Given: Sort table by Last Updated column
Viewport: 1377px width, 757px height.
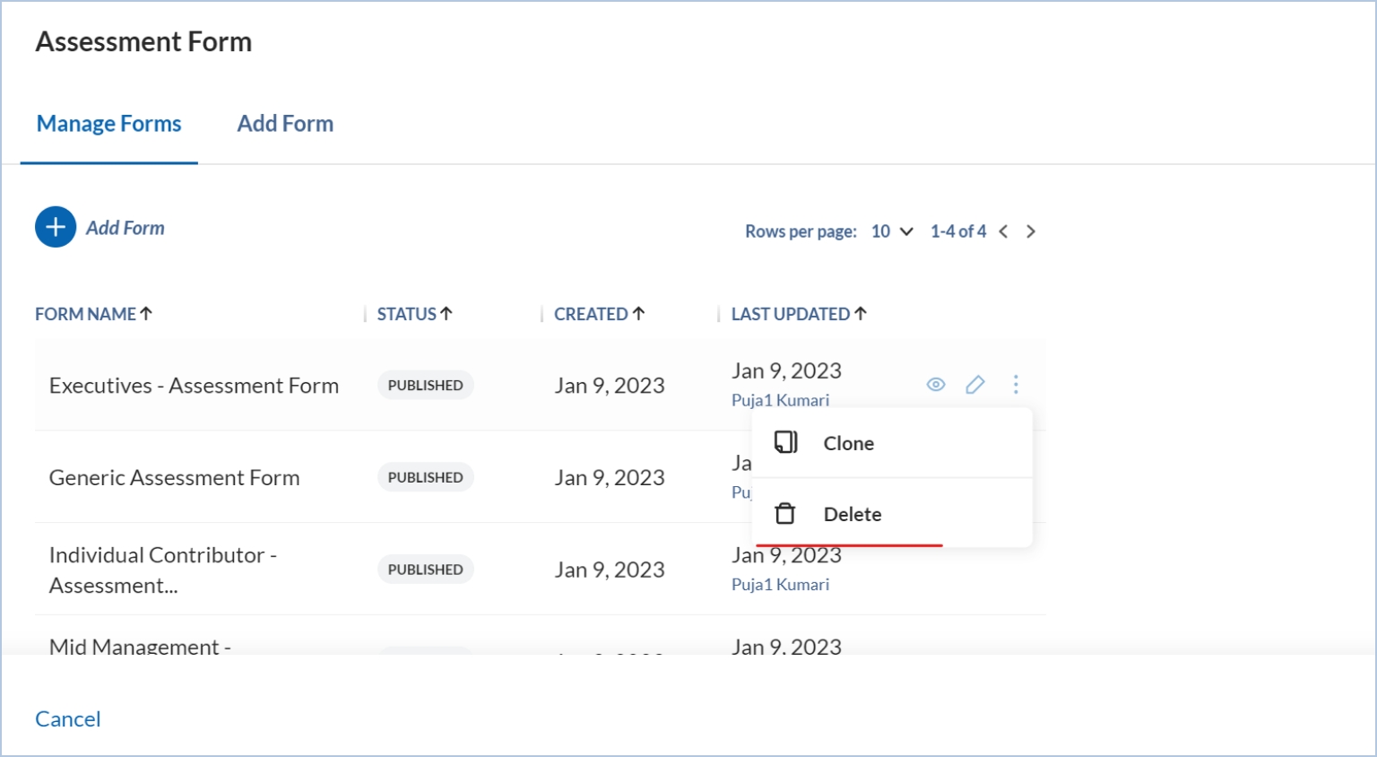Looking at the screenshot, I should pos(798,314).
